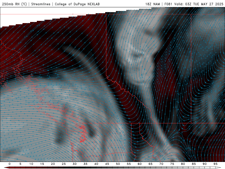The height and width of the screenshot is (169, 225).
Task: Click the '75' color scale label
Action: click(172, 164)
